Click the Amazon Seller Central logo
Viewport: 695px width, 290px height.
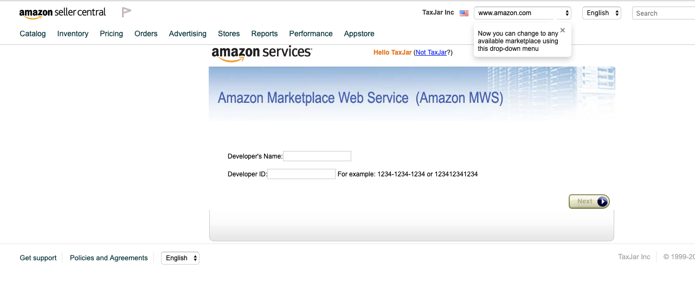[x=62, y=12]
